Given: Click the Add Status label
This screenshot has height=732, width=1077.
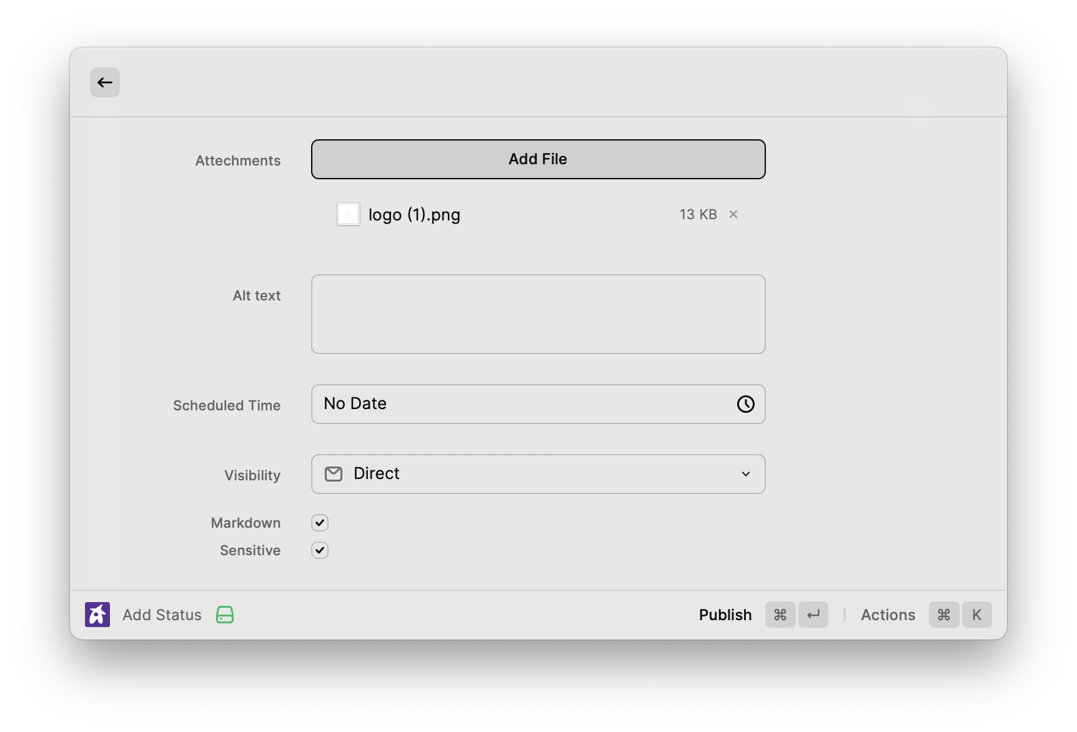Looking at the screenshot, I should (x=162, y=615).
